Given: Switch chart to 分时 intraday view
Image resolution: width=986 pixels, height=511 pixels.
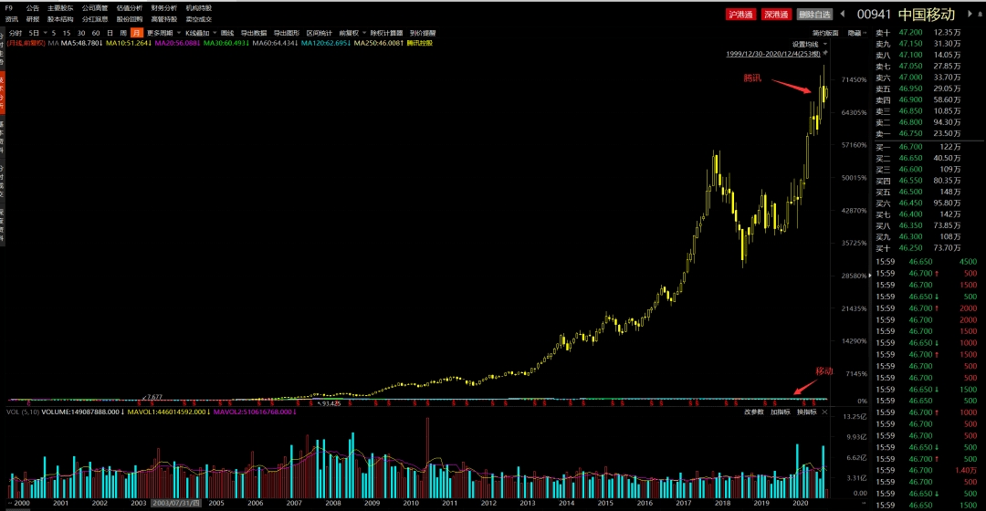Looking at the screenshot, I should click(x=16, y=33).
